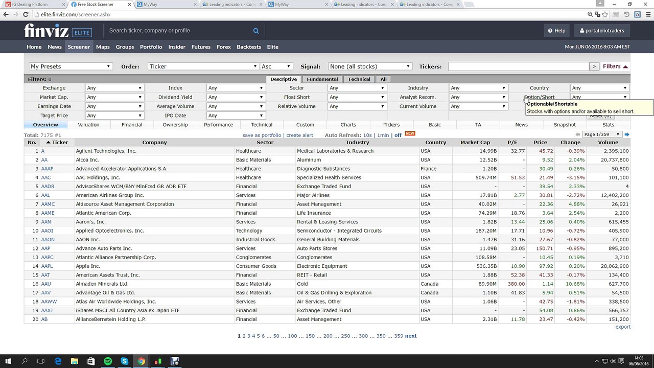Click the Help button

click(x=556, y=31)
